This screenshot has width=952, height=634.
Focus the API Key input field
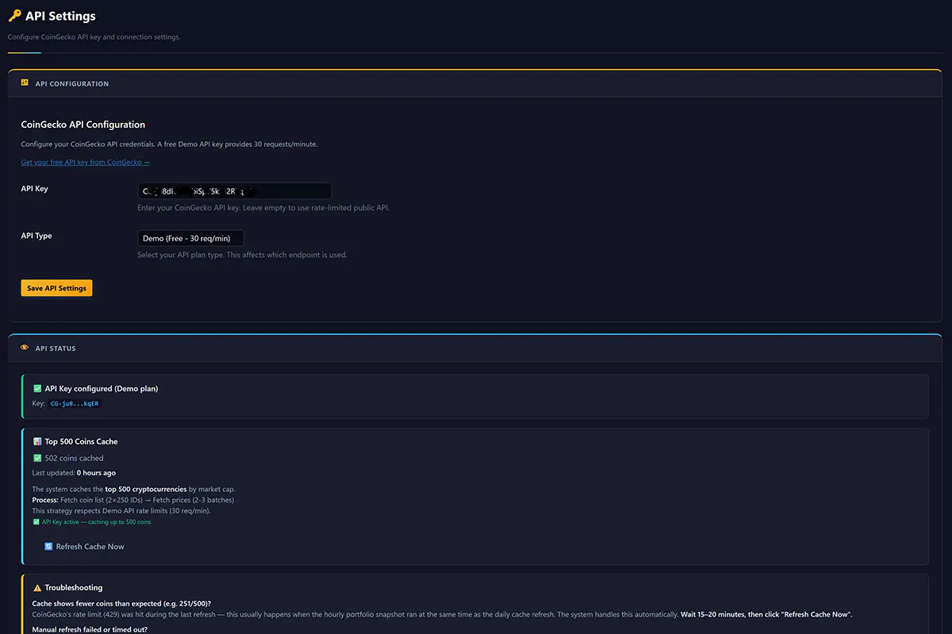(x=234, y=191)
